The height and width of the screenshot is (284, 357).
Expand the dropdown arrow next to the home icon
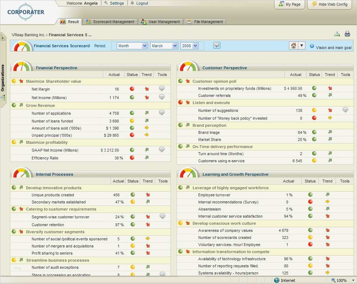coord(302,45)
